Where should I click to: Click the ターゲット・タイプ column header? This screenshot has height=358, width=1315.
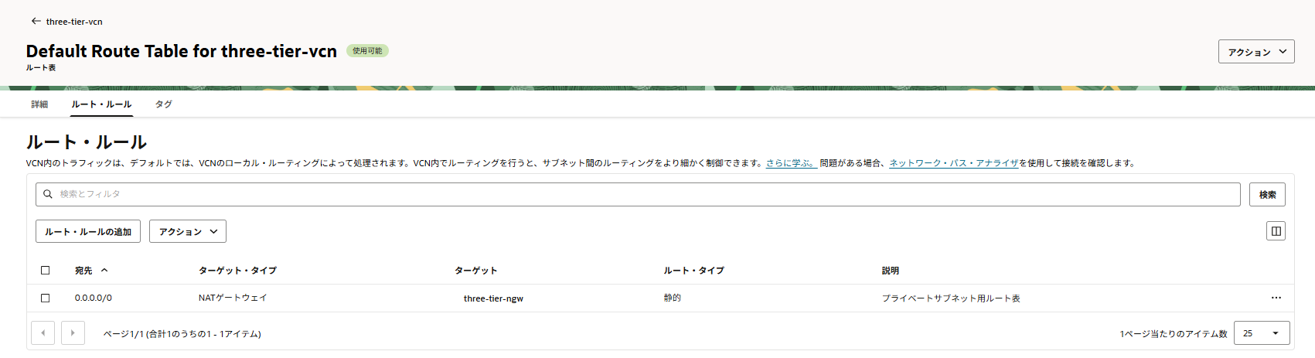click(237, 271)
